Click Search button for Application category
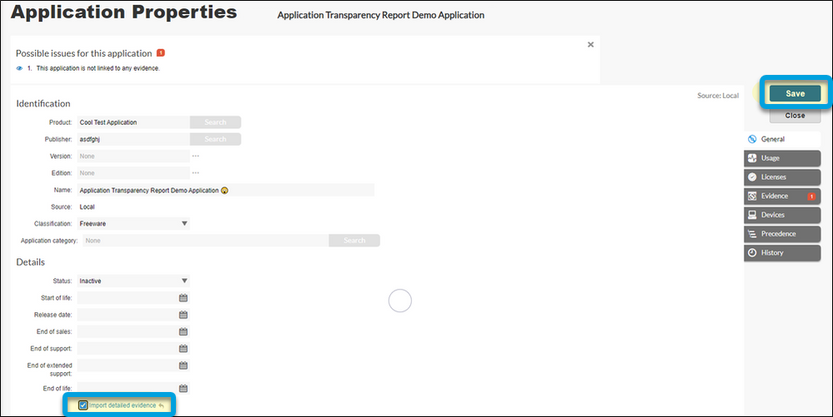The image size is (833, 417). (x=354, y=241)
